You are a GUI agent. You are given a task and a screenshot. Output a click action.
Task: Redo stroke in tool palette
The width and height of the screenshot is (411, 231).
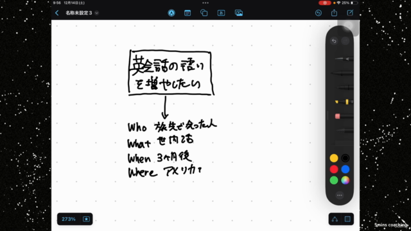[345, 41]
